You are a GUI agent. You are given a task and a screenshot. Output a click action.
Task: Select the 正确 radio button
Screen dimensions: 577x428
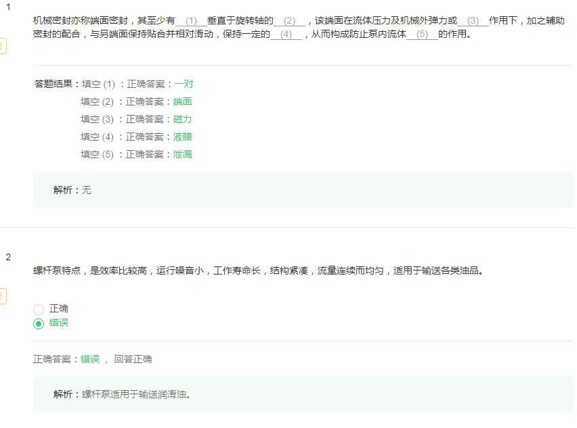pos(39,309)
